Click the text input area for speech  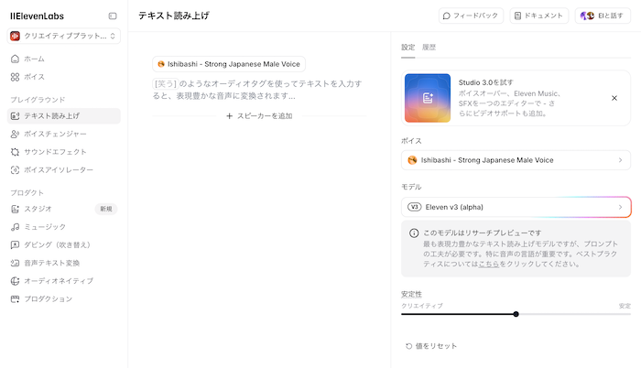pyautogui.click(x=259, y=89)
